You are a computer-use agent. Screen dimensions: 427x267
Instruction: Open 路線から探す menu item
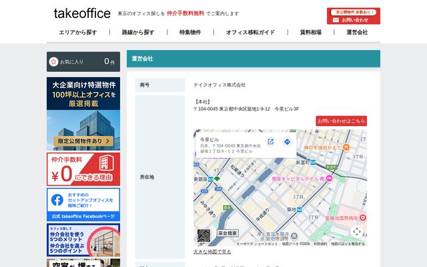[138, 33]
